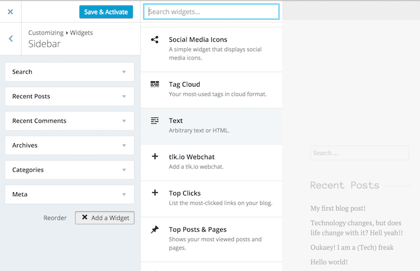Expand the Meta widget arrow
Viewport: 420px width, 271px height.
pos(124,194)
